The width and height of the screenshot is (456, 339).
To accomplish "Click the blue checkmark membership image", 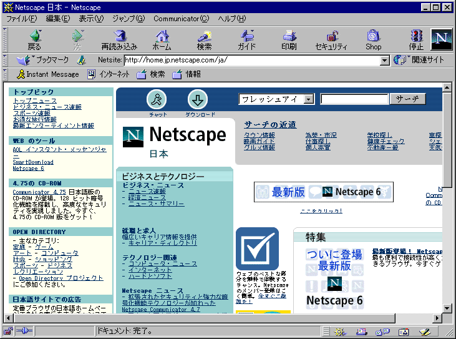I will (x=258, y=249).
